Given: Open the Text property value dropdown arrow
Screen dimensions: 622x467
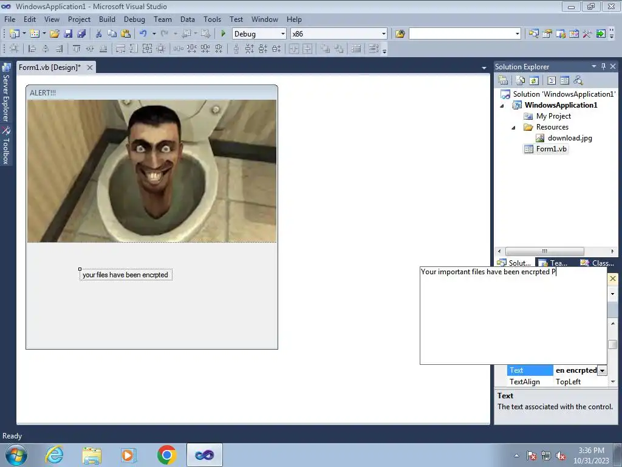Looking at the screenshot, I should pyautogui.click(x=602, y=370).
